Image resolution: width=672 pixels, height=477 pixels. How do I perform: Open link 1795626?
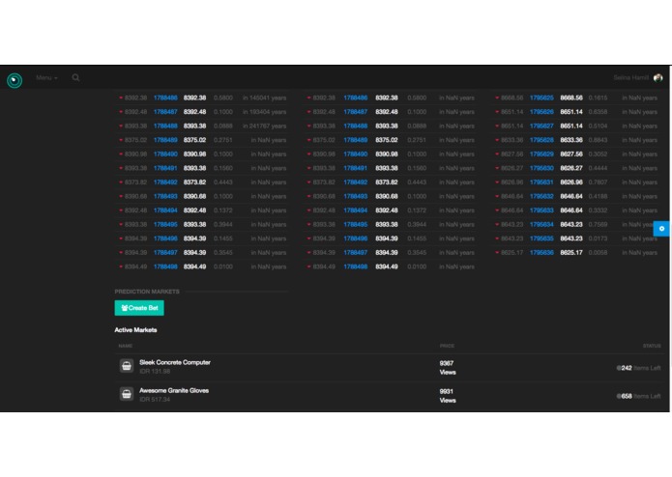[541, 112]
